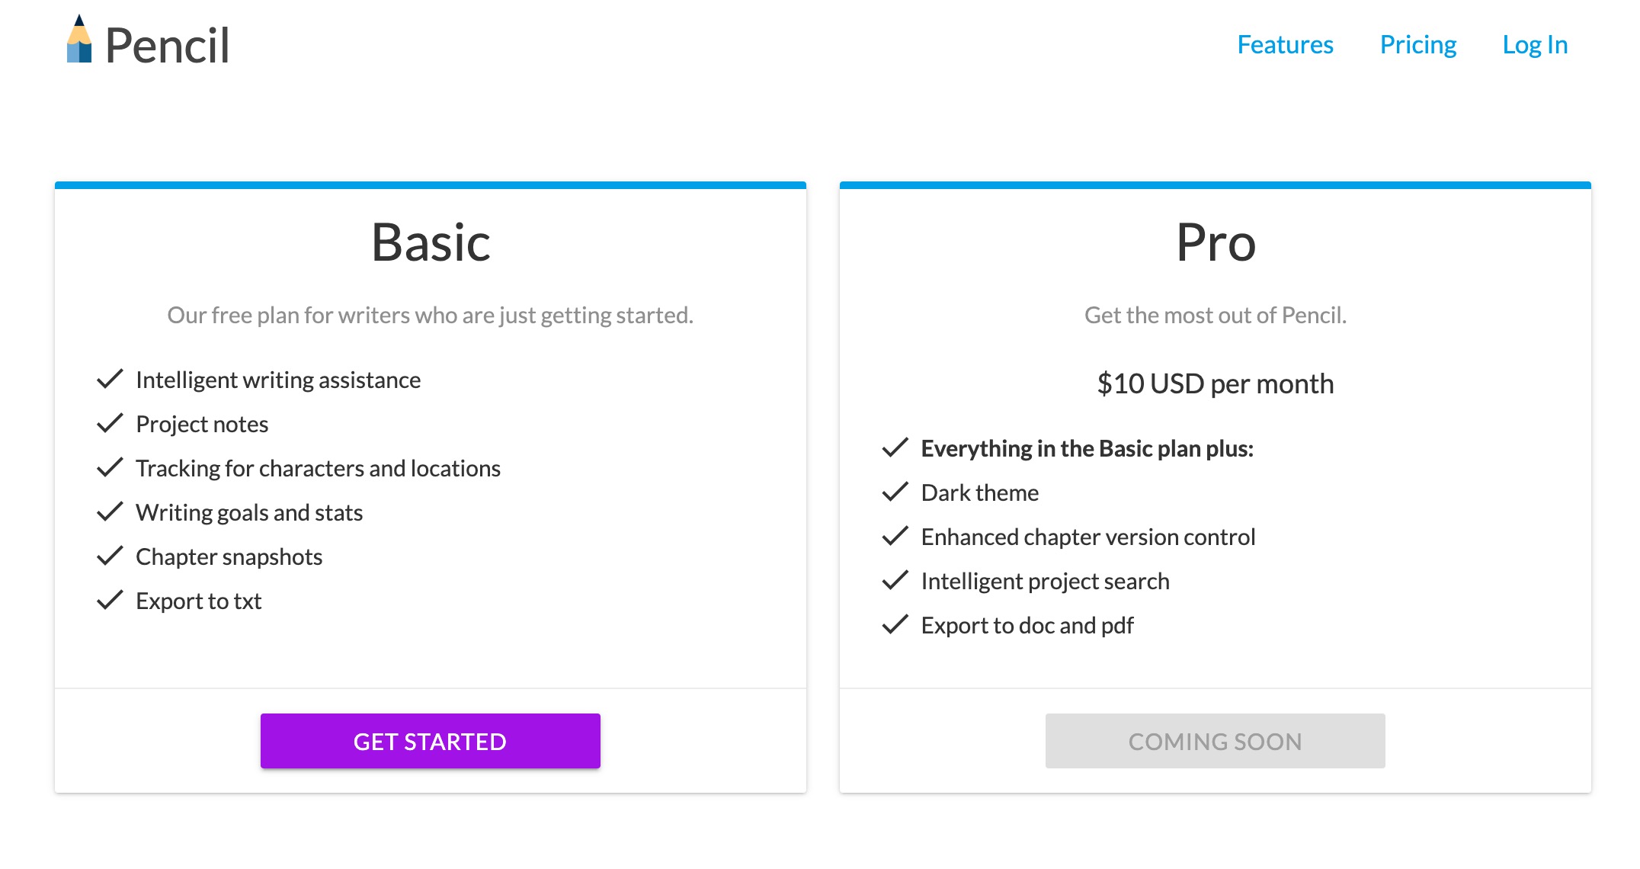
Task: Click checkmark next to Enhanced chapter version control
Action: 895,536
